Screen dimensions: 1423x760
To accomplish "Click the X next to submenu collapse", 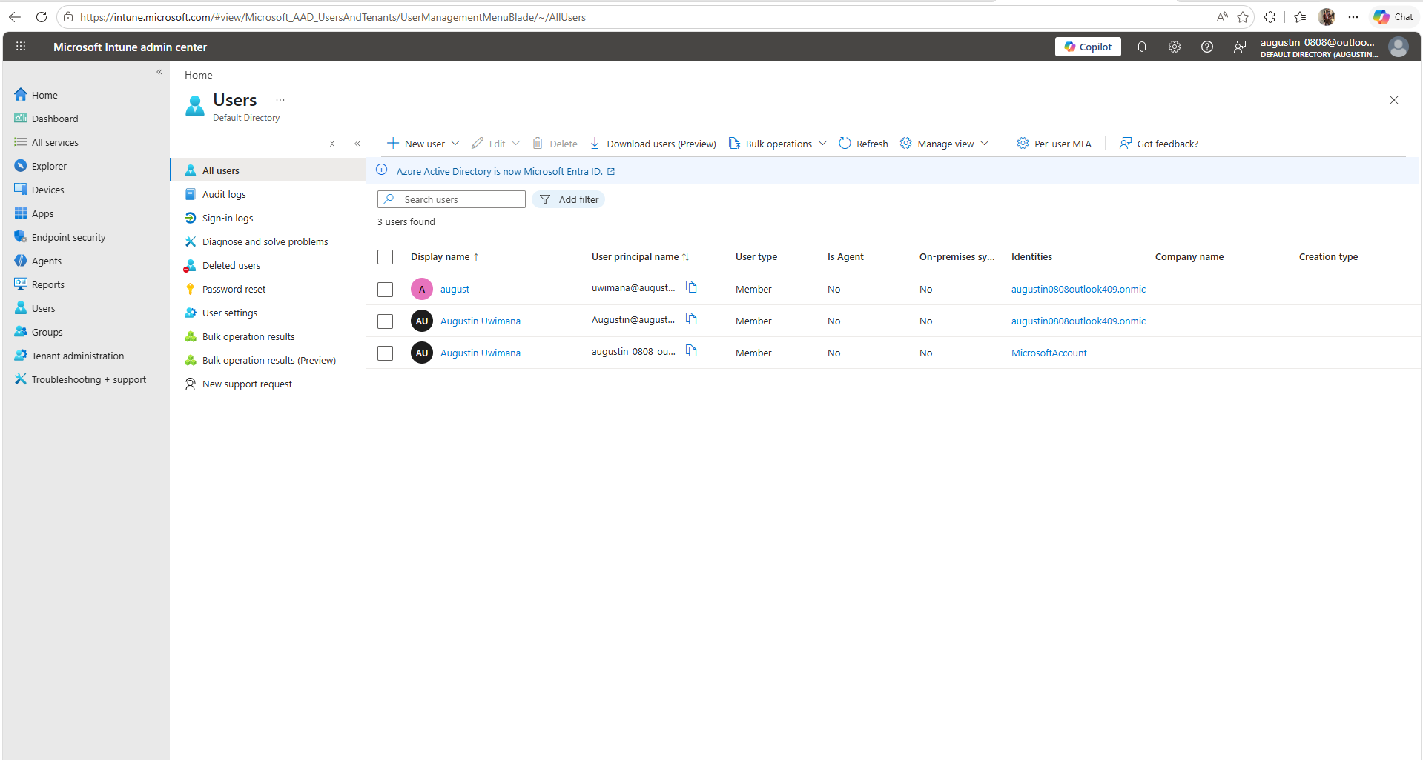I will 332,144.
